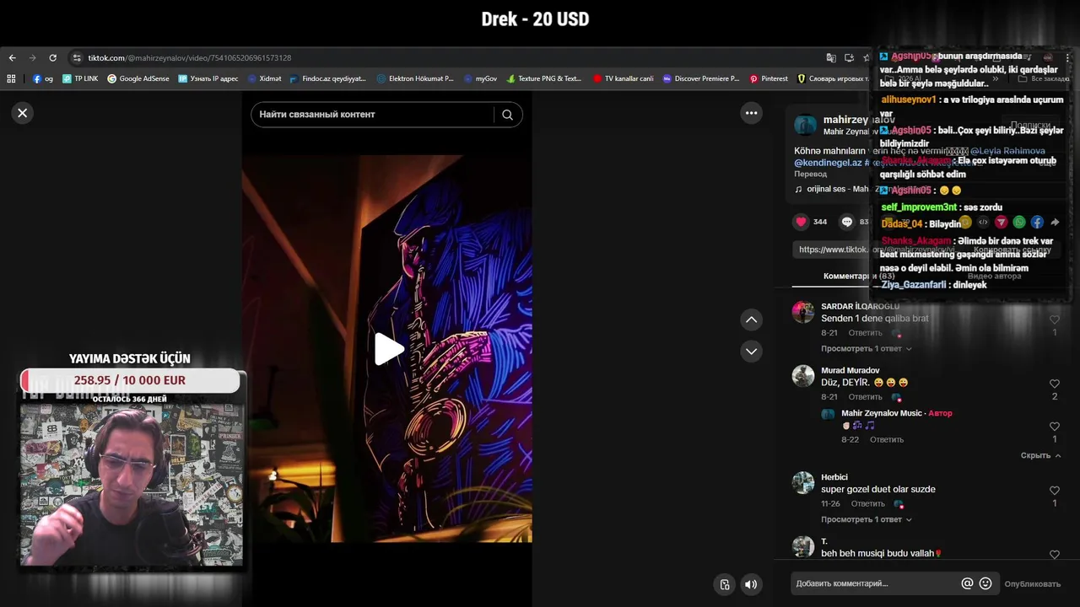Open the Pinterest bookmark
The image size is (1080, 607).
pos(769,78)
